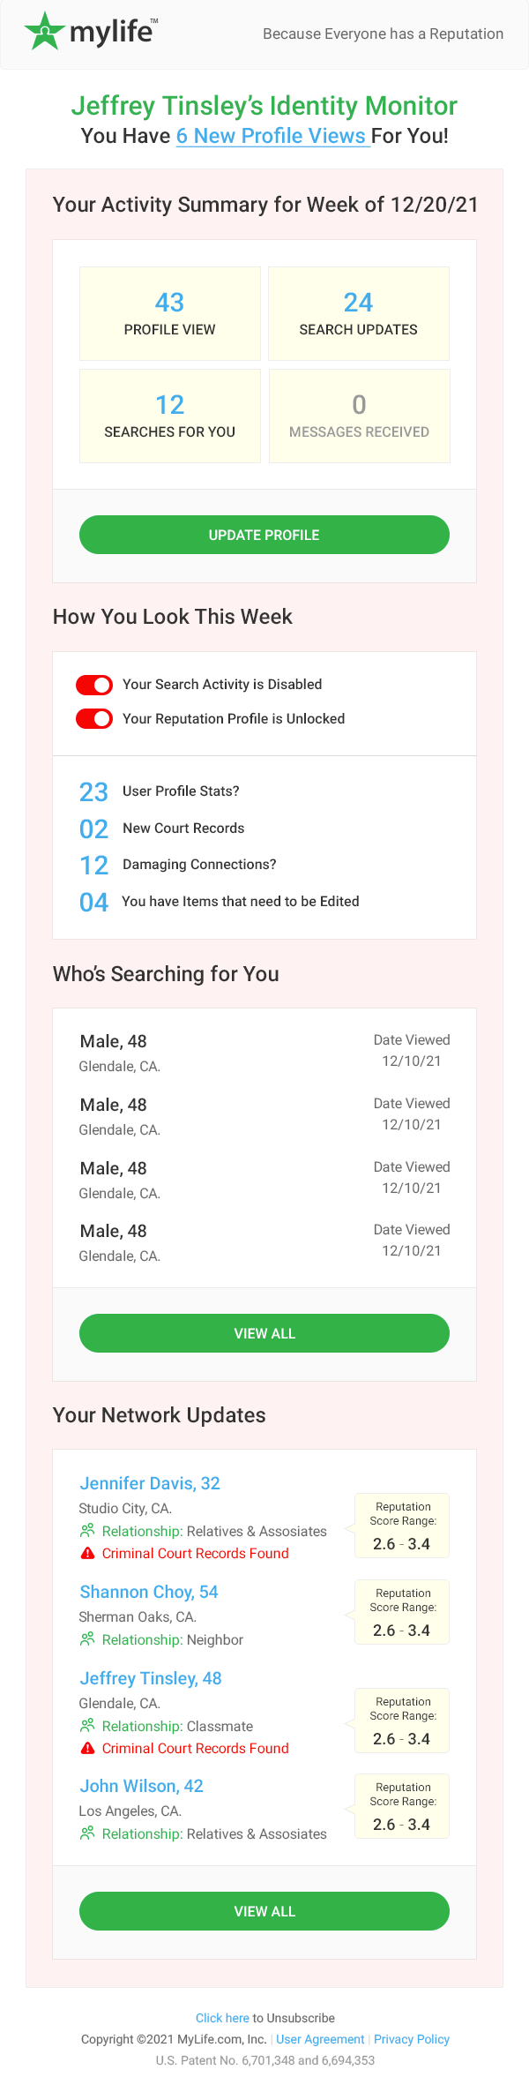
Task: Click the relationship icon under Shannon Choy
Action: click(87, 1638)
